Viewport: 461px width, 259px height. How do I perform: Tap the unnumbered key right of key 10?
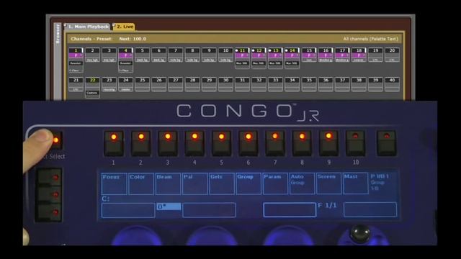click(x=387, y=143)
